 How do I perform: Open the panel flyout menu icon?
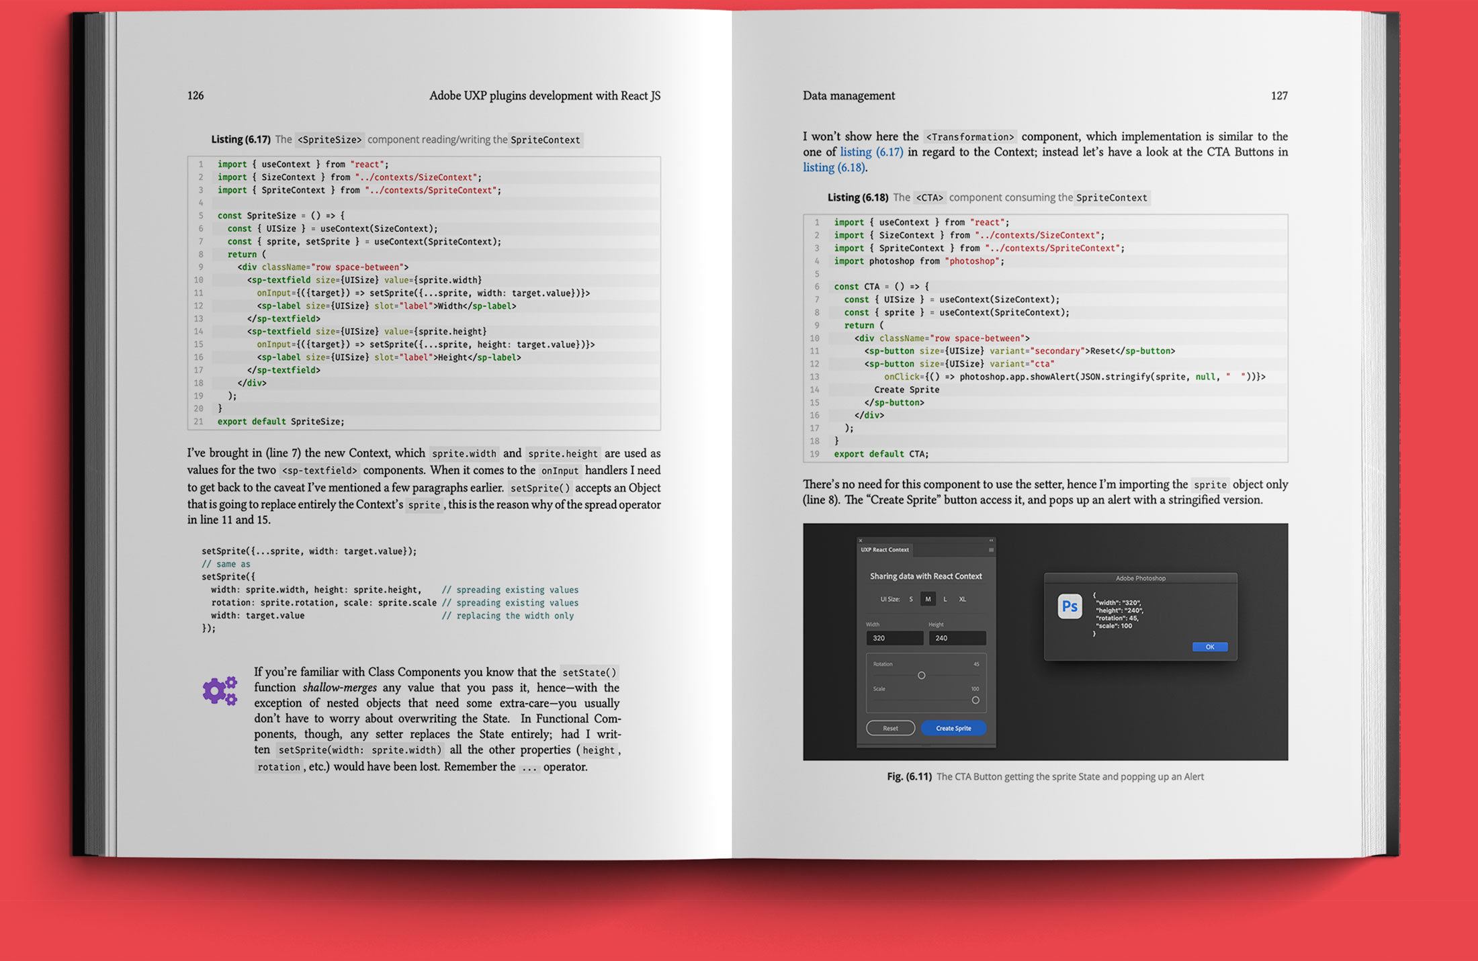coord(991,550)
